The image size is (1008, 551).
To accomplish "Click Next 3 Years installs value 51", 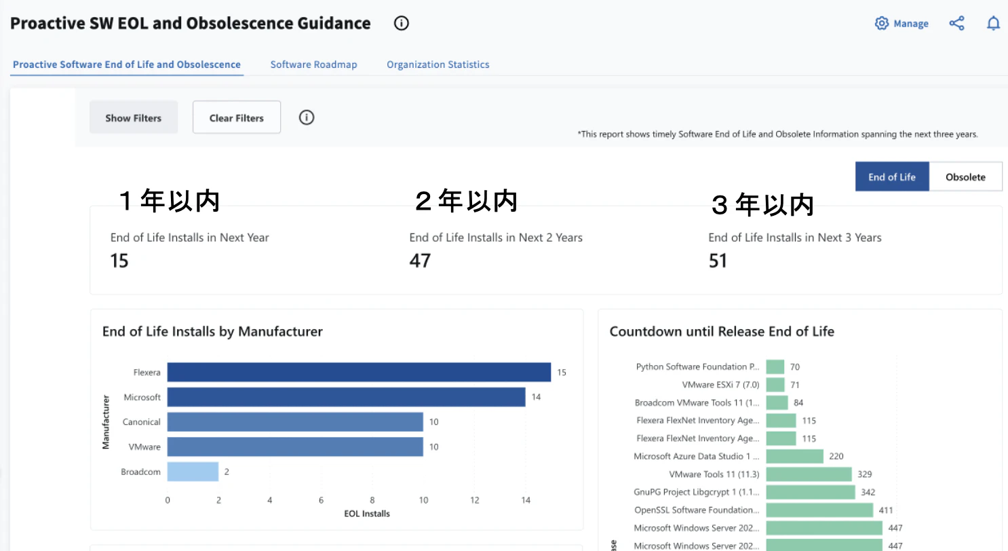I will 718,261.
